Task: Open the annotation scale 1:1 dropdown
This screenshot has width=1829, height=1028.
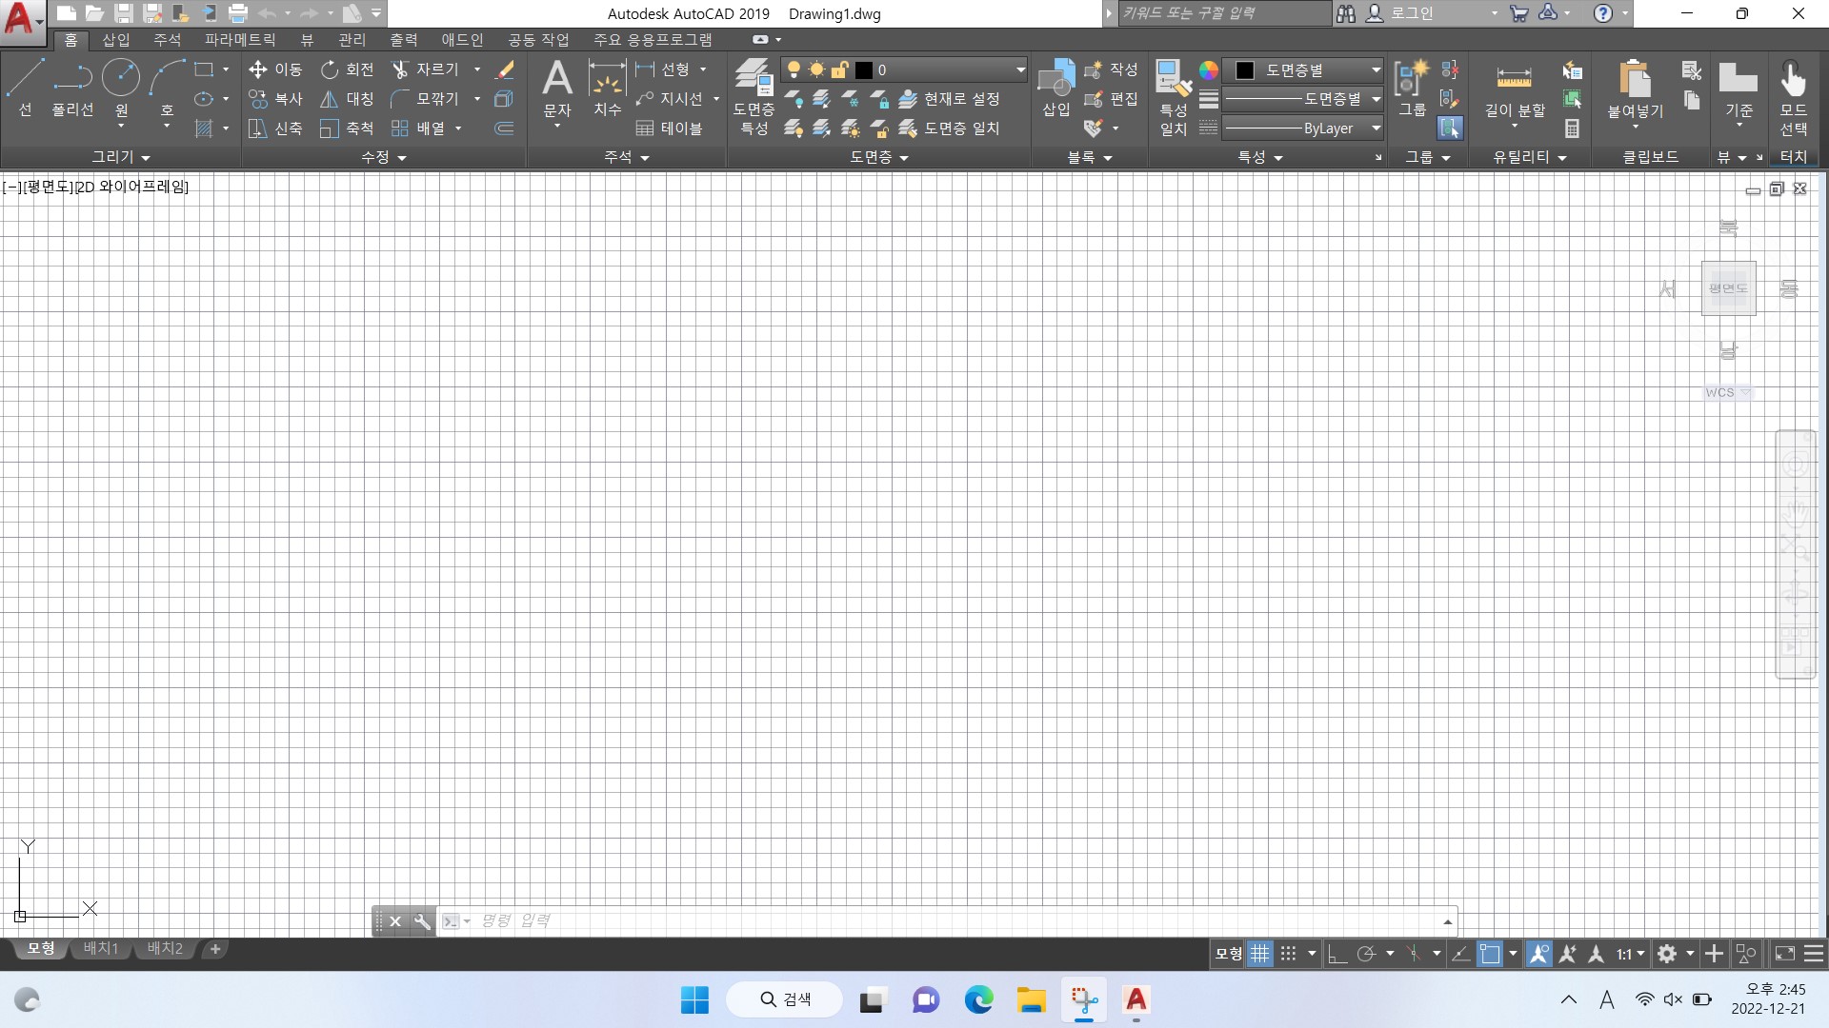Action: coord(1631,954)
